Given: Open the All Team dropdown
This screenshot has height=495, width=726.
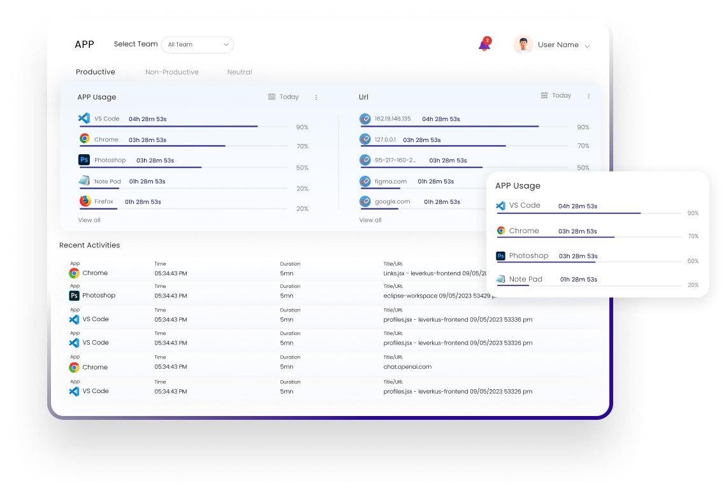Looking at the screenshot, I should click(197, 45).
